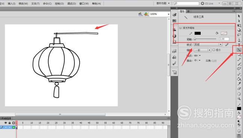Screen dimensions: 243x138
Task: Click the black stroke color swatch in properties
Action: pos(198,33)
